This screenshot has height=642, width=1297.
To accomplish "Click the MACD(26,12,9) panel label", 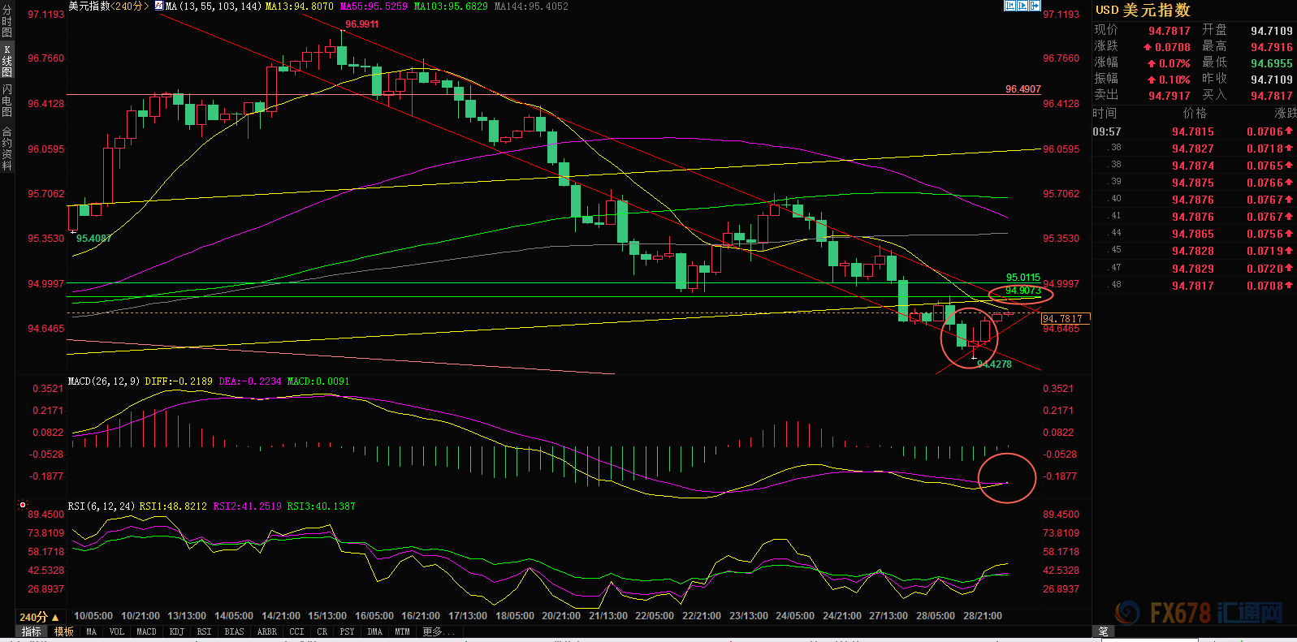I will [104, 381].
